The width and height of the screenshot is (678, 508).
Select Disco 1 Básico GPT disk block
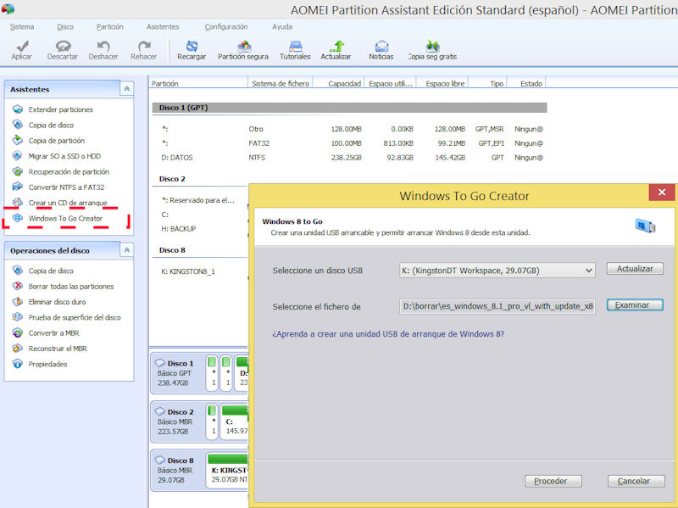click(x=177, y=373)
